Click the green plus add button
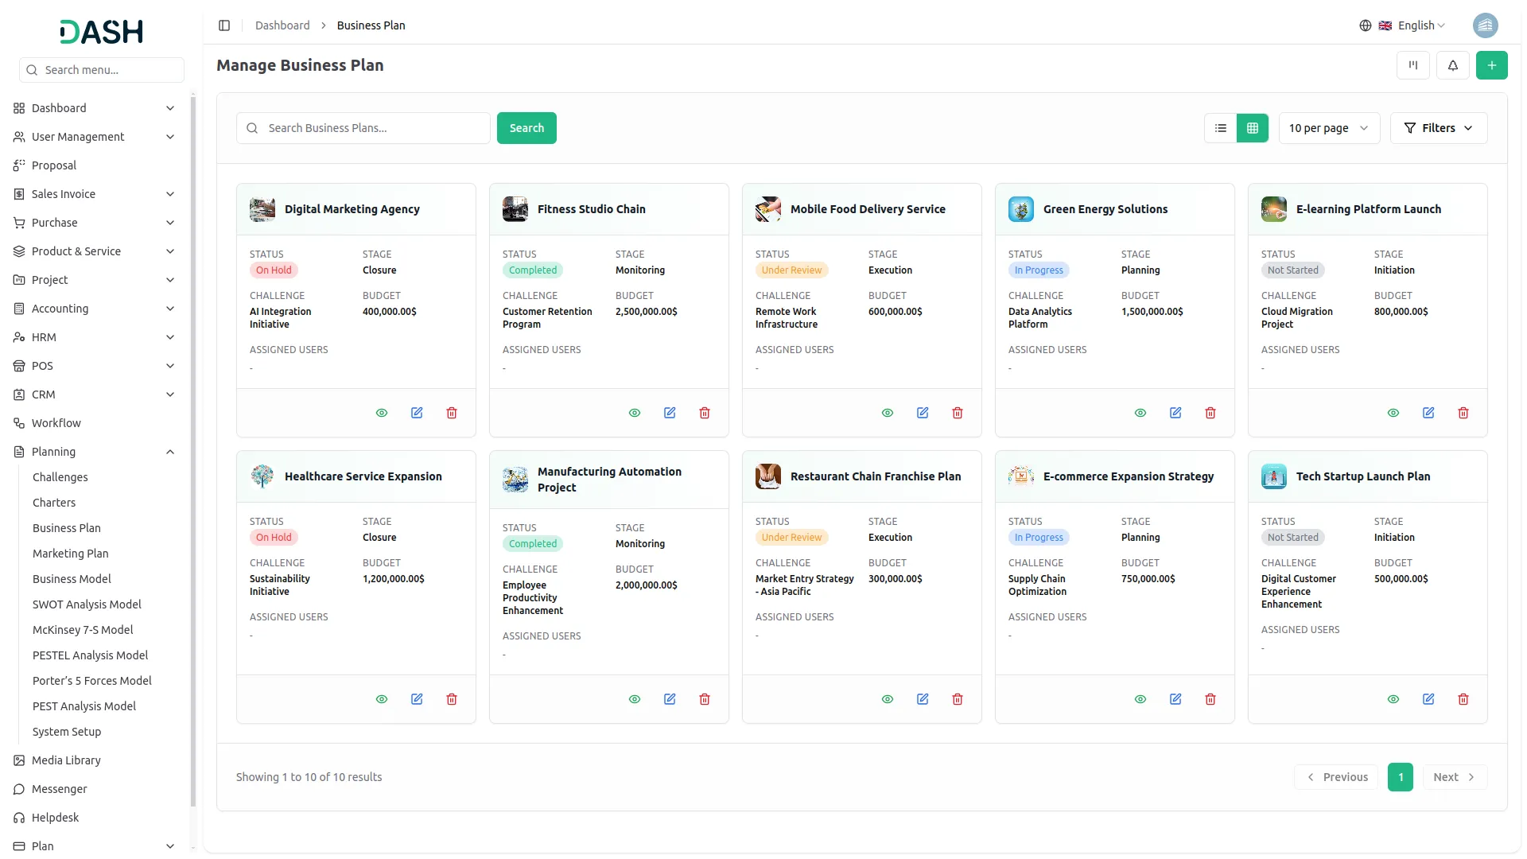The image size is (1527, 859). 1492,65
